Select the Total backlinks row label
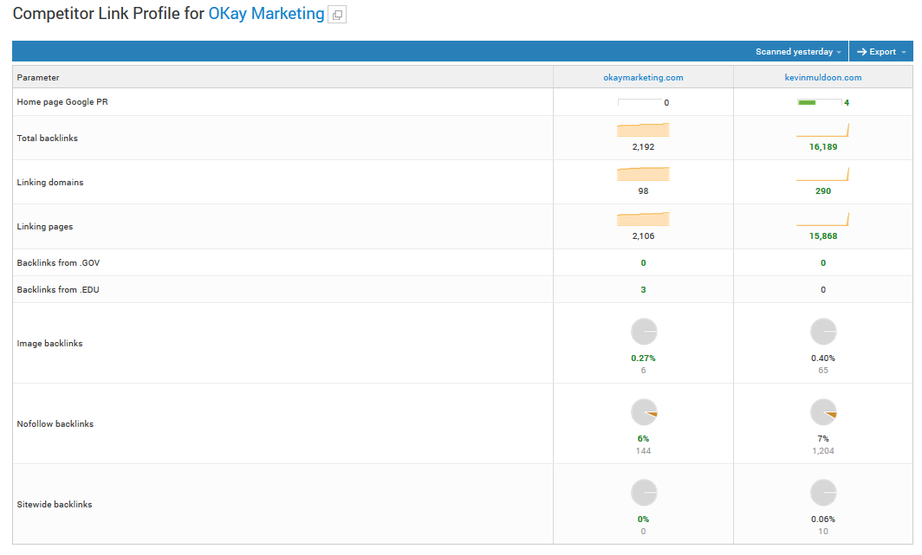 click(47, 139)
